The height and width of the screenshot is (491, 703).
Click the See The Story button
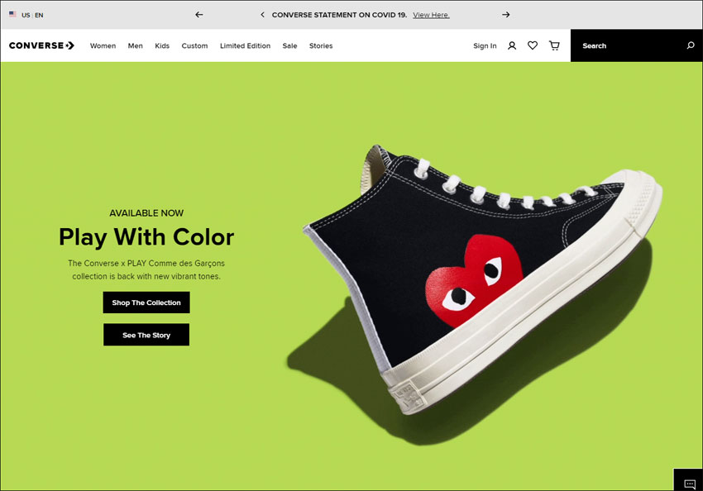pyautogui.click(x=146, y=335)
